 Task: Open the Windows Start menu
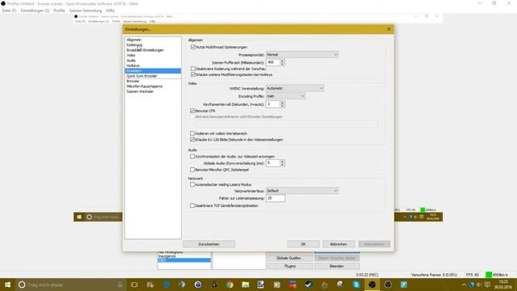[7, 285]
